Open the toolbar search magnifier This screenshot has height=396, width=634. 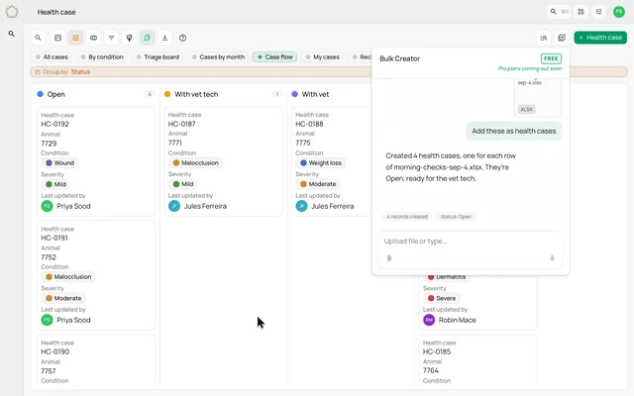click(x=38, y=38)
